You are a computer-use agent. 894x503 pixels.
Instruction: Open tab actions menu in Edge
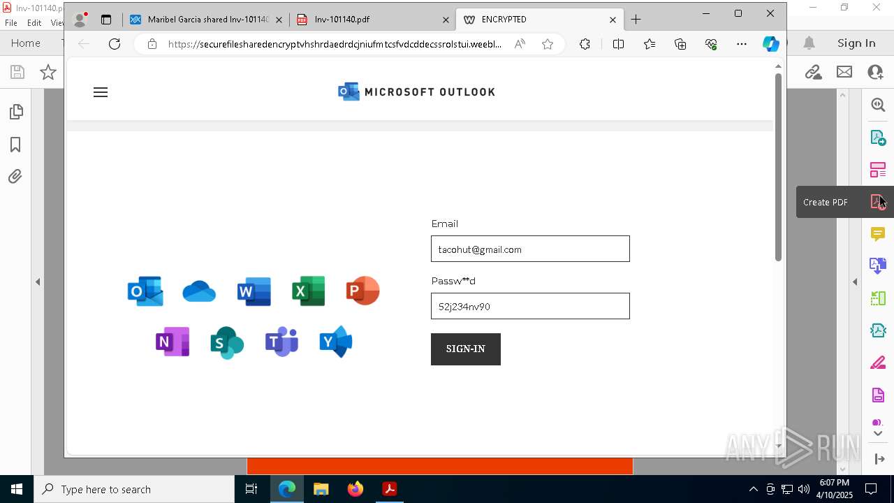click(x=106, y=20)
